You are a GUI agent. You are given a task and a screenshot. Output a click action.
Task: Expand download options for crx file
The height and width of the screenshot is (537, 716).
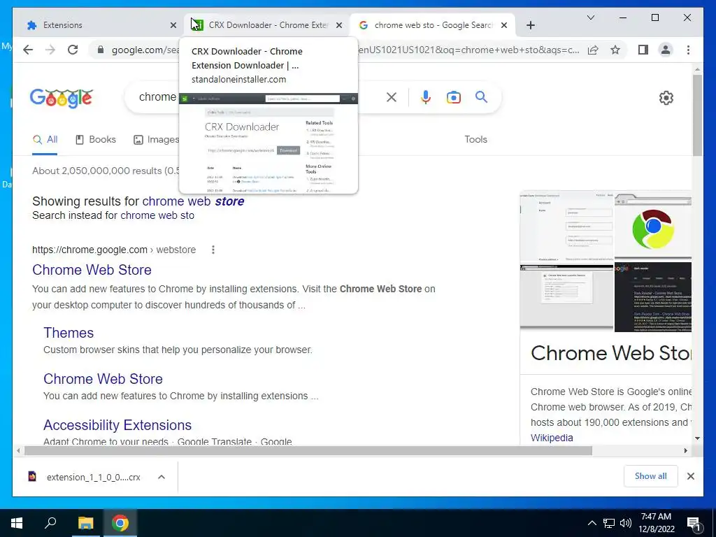tap(162, 477)
